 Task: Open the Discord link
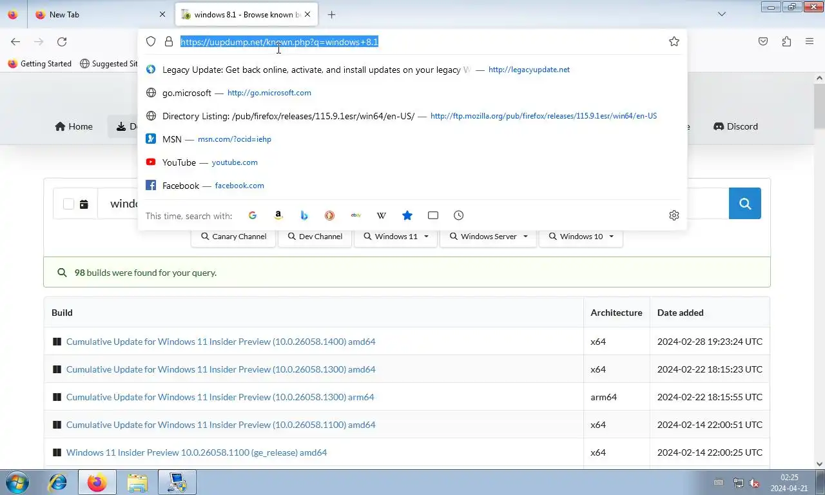(735, 126)
